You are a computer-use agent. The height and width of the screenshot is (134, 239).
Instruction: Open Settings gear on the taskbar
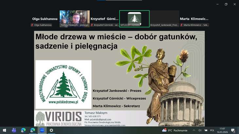(x=51, y=130)
